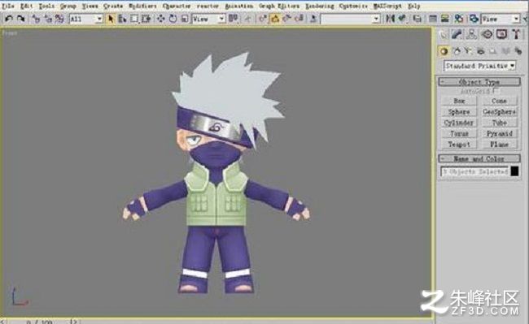Click the Mirror tool icon

tap(390, 19)
